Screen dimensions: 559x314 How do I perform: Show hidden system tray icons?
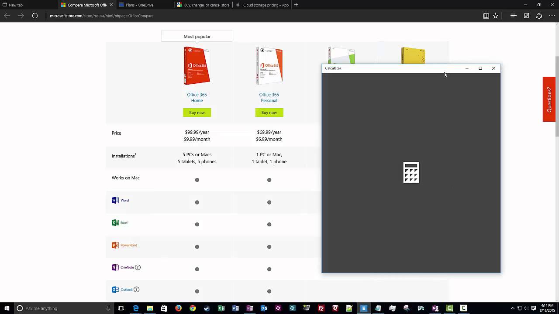click(x=513, y=308)
